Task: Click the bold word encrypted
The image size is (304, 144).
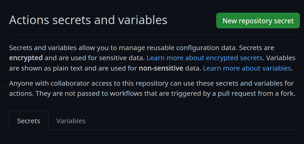Action: coord(26,58)
